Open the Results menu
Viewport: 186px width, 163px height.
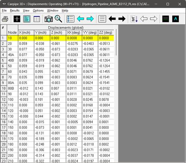click(x=15, y=10)
